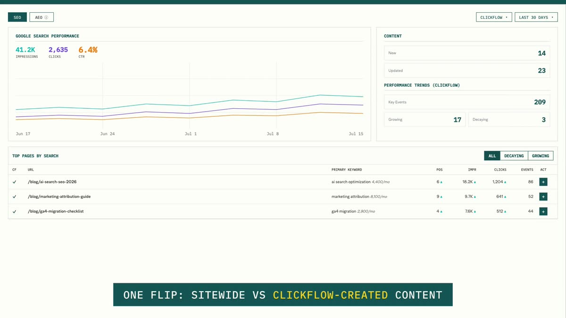Switch to the AEO tab
The image size is (566, 318).
[x=42, y=17]
